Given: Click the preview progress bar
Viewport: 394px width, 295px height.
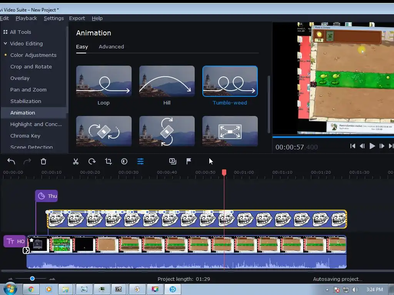Looking at the screenshot, I should [x=333, y=137].
